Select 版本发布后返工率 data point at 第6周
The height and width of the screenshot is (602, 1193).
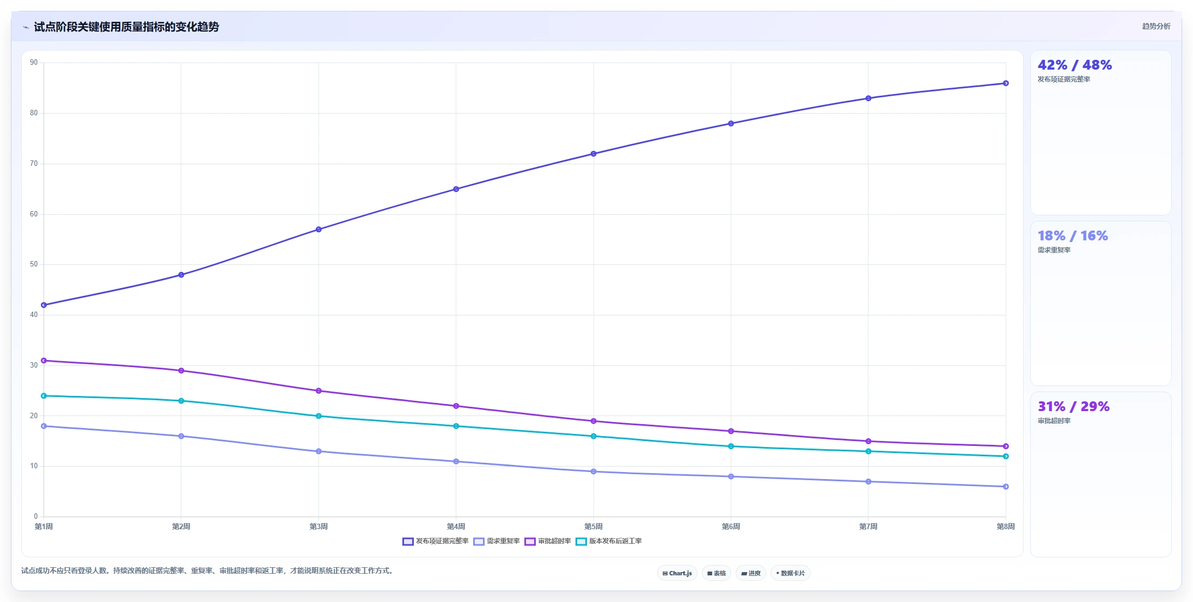coord(731,446)
